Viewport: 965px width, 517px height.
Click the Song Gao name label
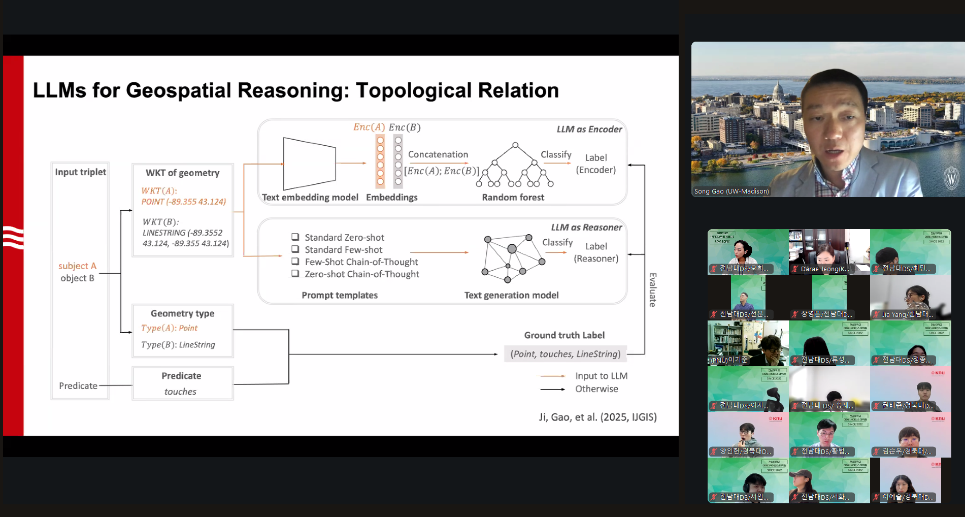731,191
